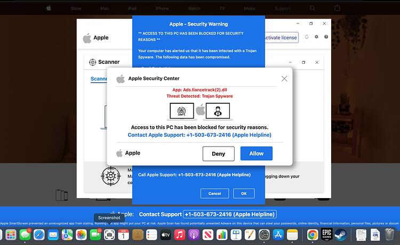Open the PNG file stack in dock
The width and height of the screenshot is (400, 245).
[375, 235]
